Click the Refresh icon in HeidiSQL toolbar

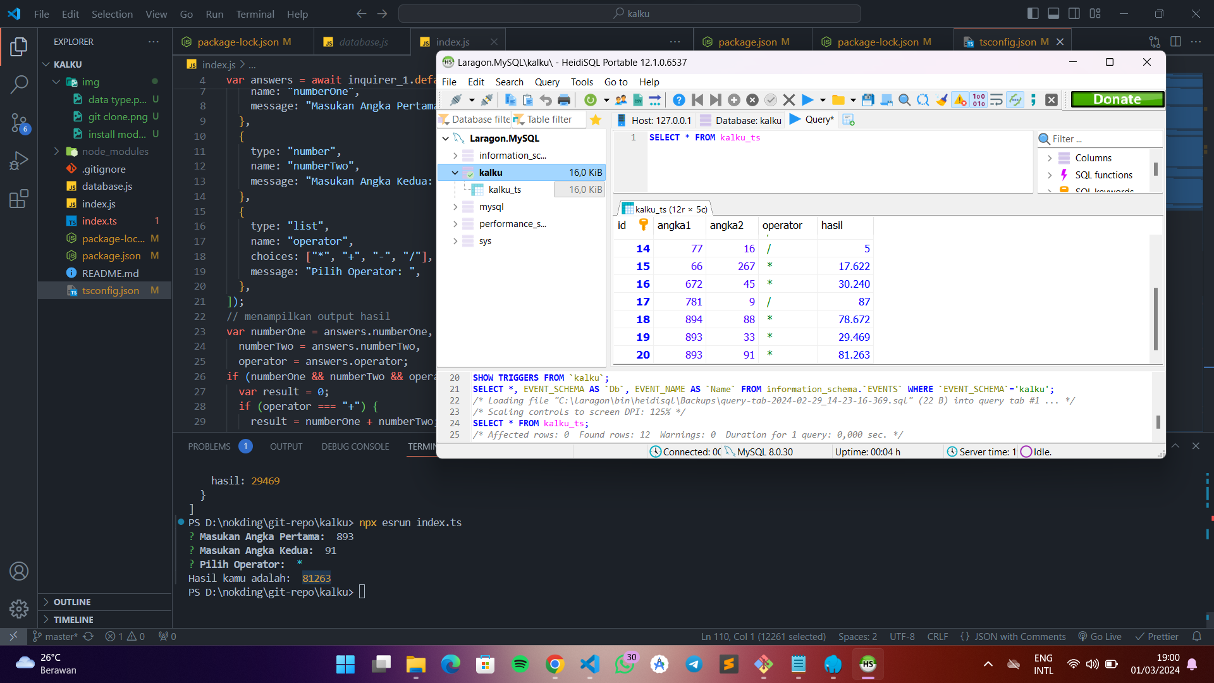[x=590, y=100]
